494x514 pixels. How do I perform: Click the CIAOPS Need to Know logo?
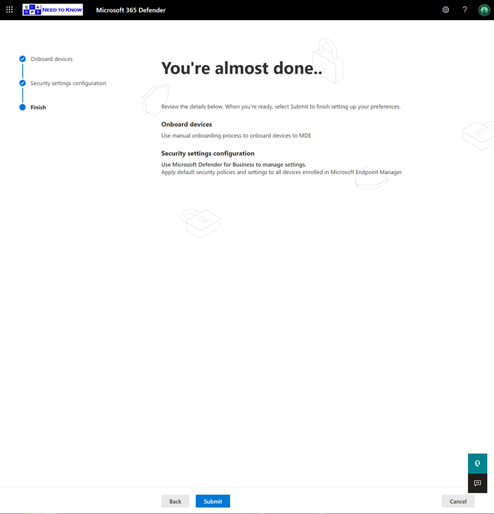point(53,10)
